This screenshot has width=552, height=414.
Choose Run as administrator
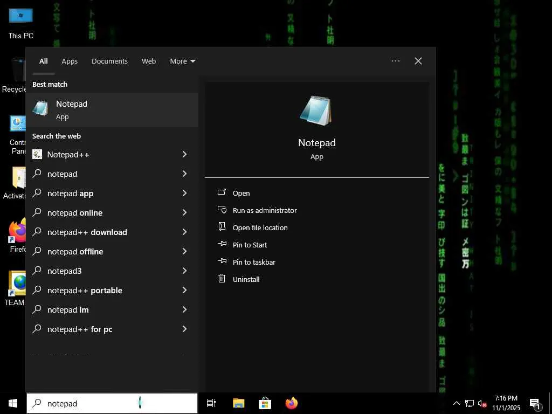265,211
